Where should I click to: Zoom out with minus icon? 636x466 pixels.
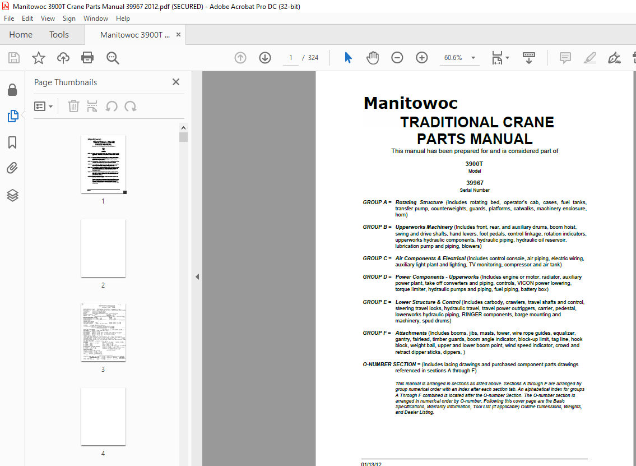(x=397, y=58)
